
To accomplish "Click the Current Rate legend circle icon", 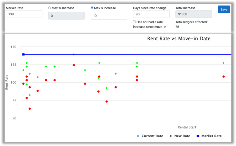I will click(x=138, y=136).
